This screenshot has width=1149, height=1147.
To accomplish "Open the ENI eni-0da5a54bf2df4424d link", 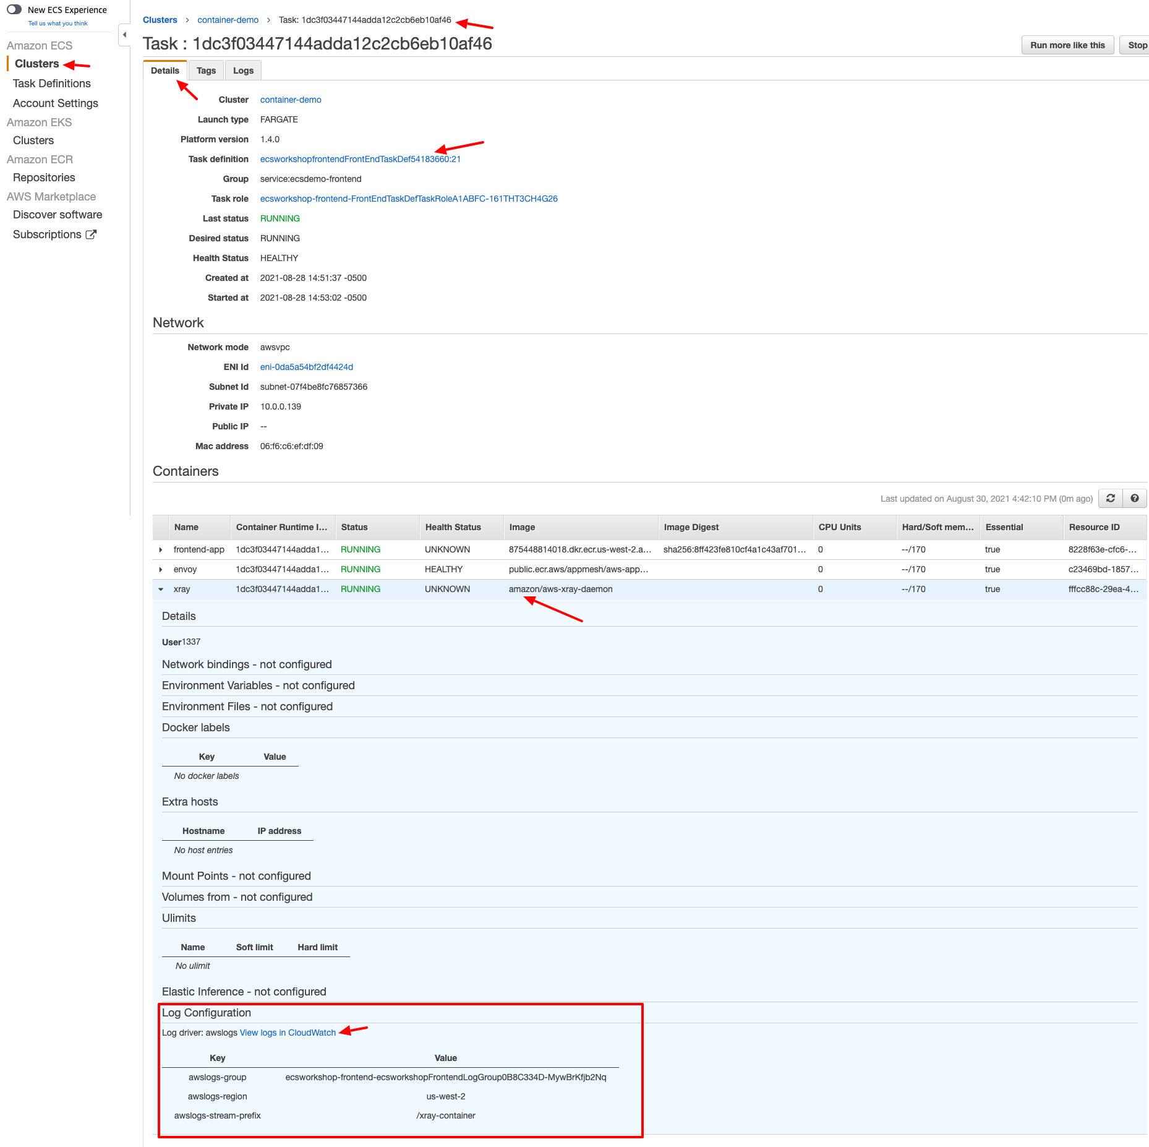I will pyautogui.click(x=305, y=366).
